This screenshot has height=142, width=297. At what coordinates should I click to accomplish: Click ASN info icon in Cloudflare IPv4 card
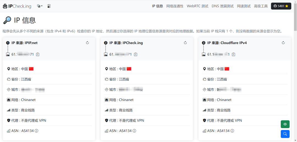coord(232,131)
